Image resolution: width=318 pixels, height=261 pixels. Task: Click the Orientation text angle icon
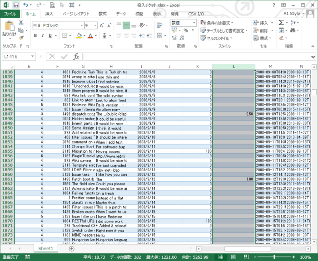[142, 25]
